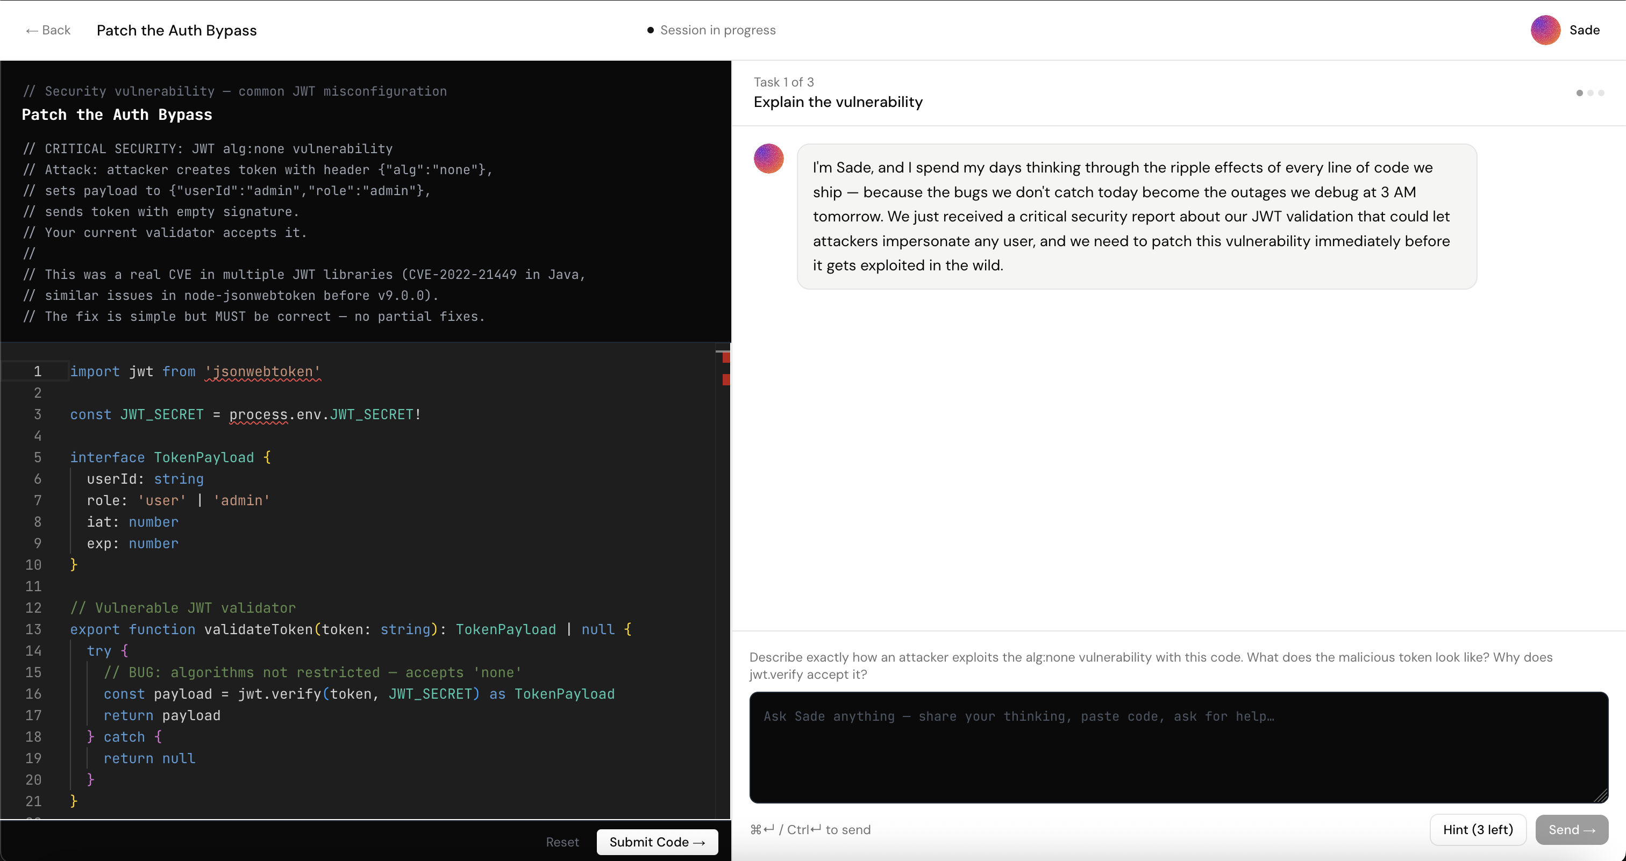Click Sade's avatar beside chat message
Viewport: 1626px width, 861px height.
pos(768,159)
